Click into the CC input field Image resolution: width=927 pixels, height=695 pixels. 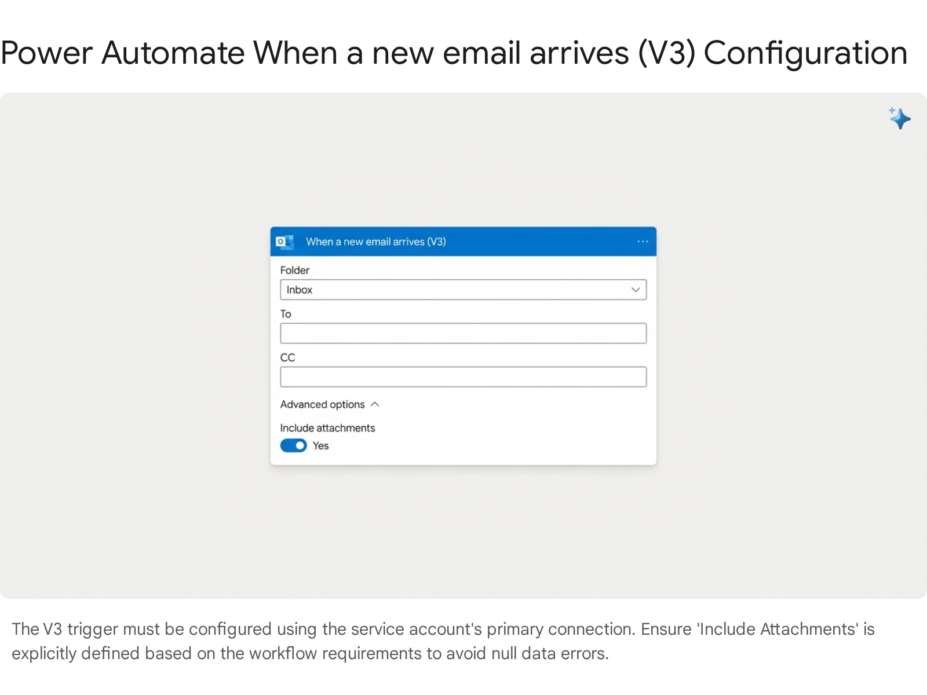tap(463, 377)
